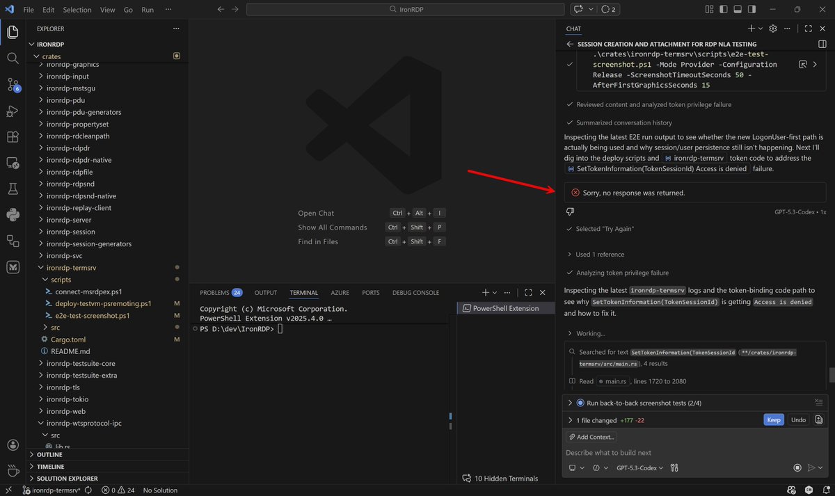835x496 pixels.
Task: Open the Run and Debug view
Action: [13, 111]
